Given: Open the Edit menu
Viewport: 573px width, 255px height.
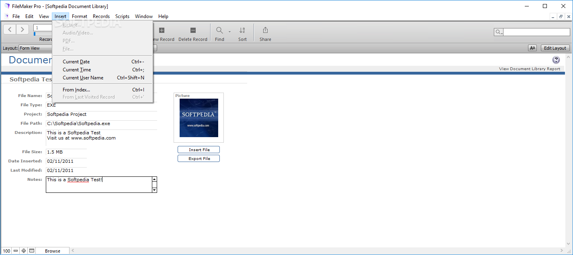Looking at the screenshot, I should [x=29, y=16].
